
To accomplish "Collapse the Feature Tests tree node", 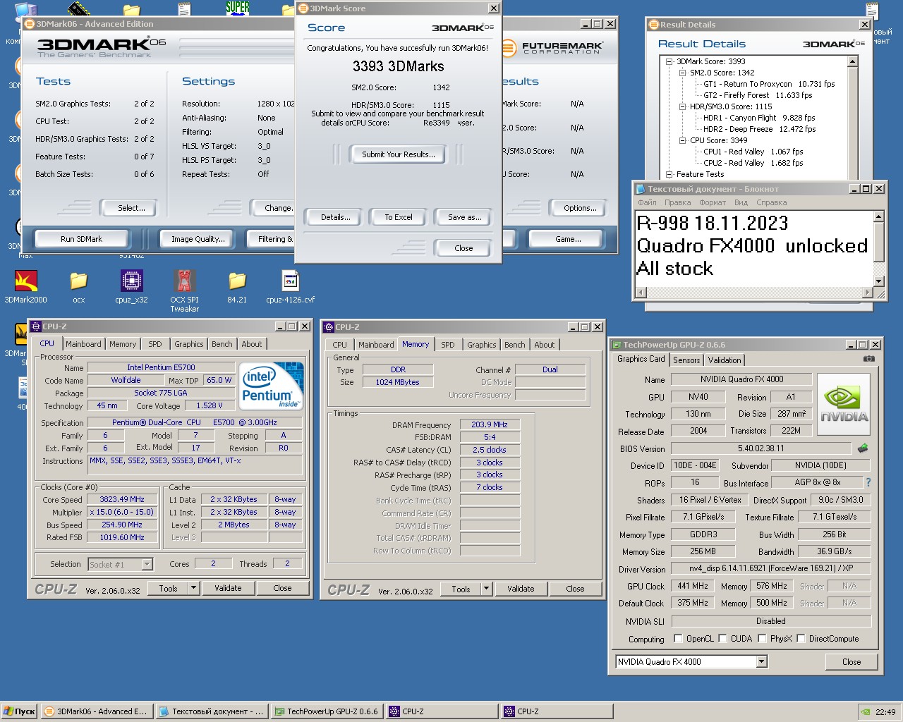I will 669,174.
